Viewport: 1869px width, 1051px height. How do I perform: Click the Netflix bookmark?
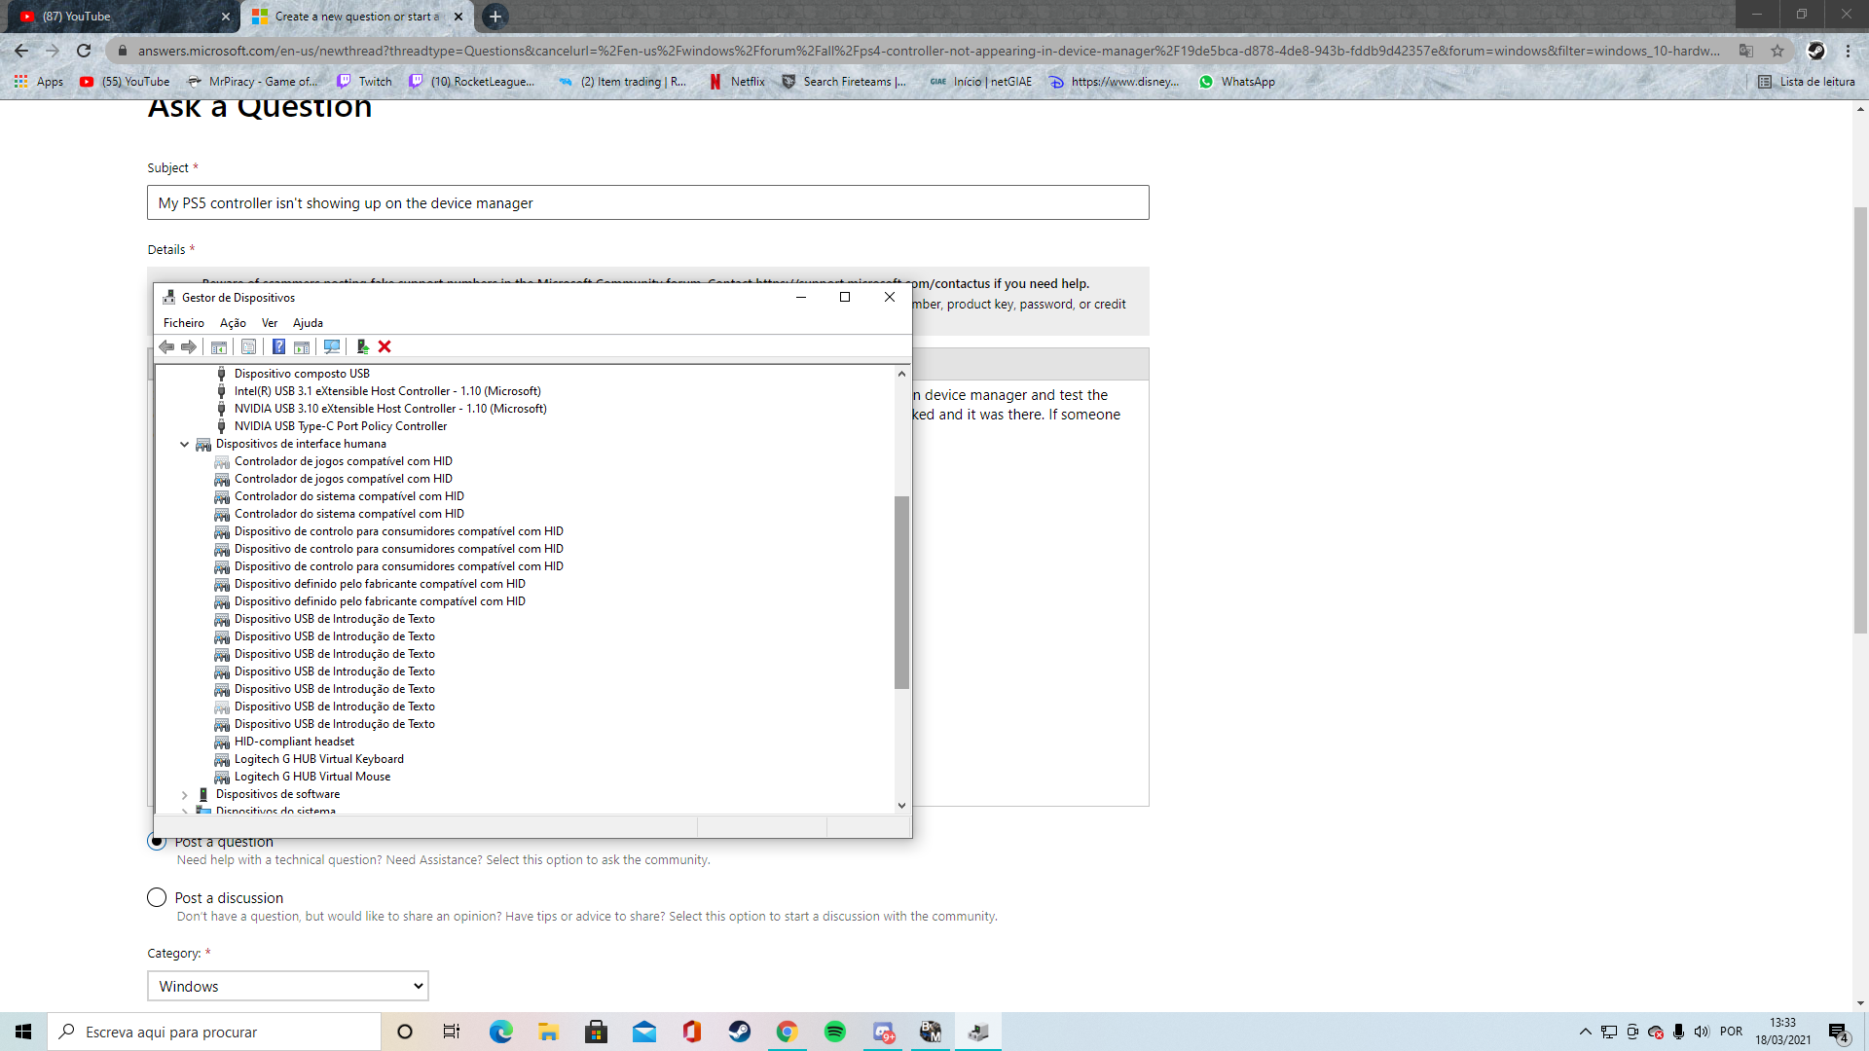737,82
